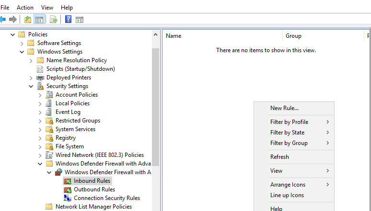
Task: Click the Restricted Groups locked folder icon
Action: tap(49, 121)
